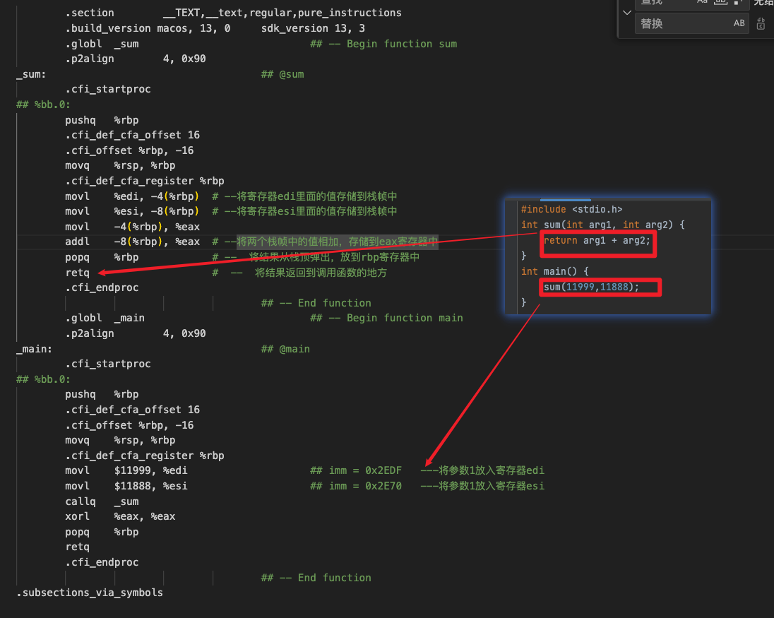
Task: Click the 'movl -4(%rbp), %eax' instruction
Action: pyautogui.click(x=132, y=227)
